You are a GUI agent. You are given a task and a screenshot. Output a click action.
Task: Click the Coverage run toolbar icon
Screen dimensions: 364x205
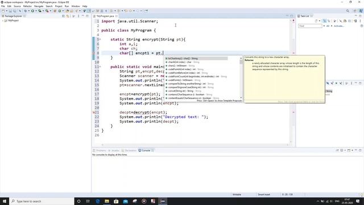40,11
